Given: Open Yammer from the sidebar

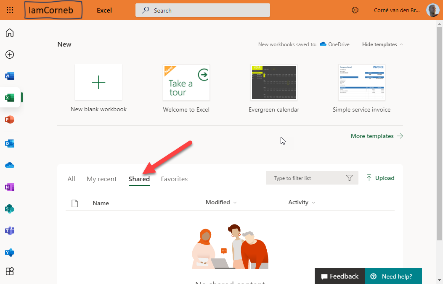Looking at the screenshot, I should pyautogui.click(x=10, y=253).
